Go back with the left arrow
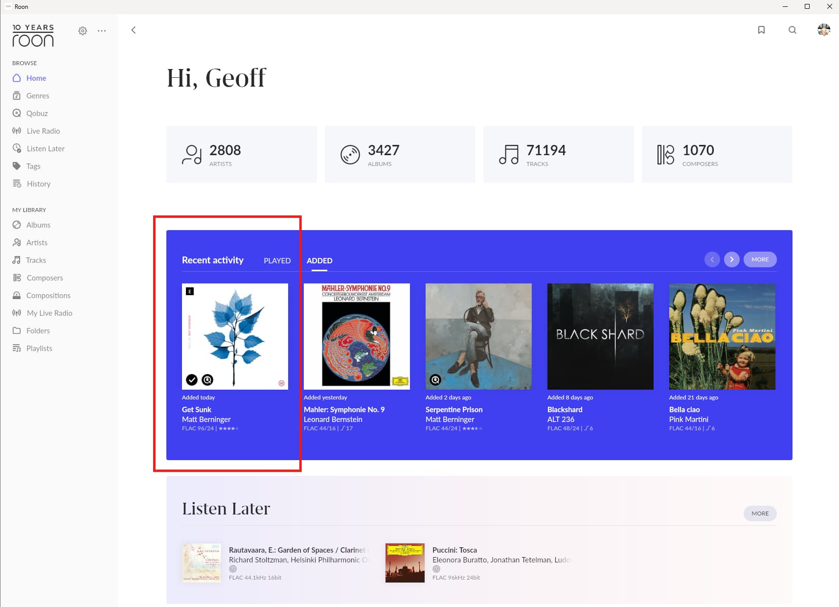This screenshot has height=607, width=839. tap(134, 30)
